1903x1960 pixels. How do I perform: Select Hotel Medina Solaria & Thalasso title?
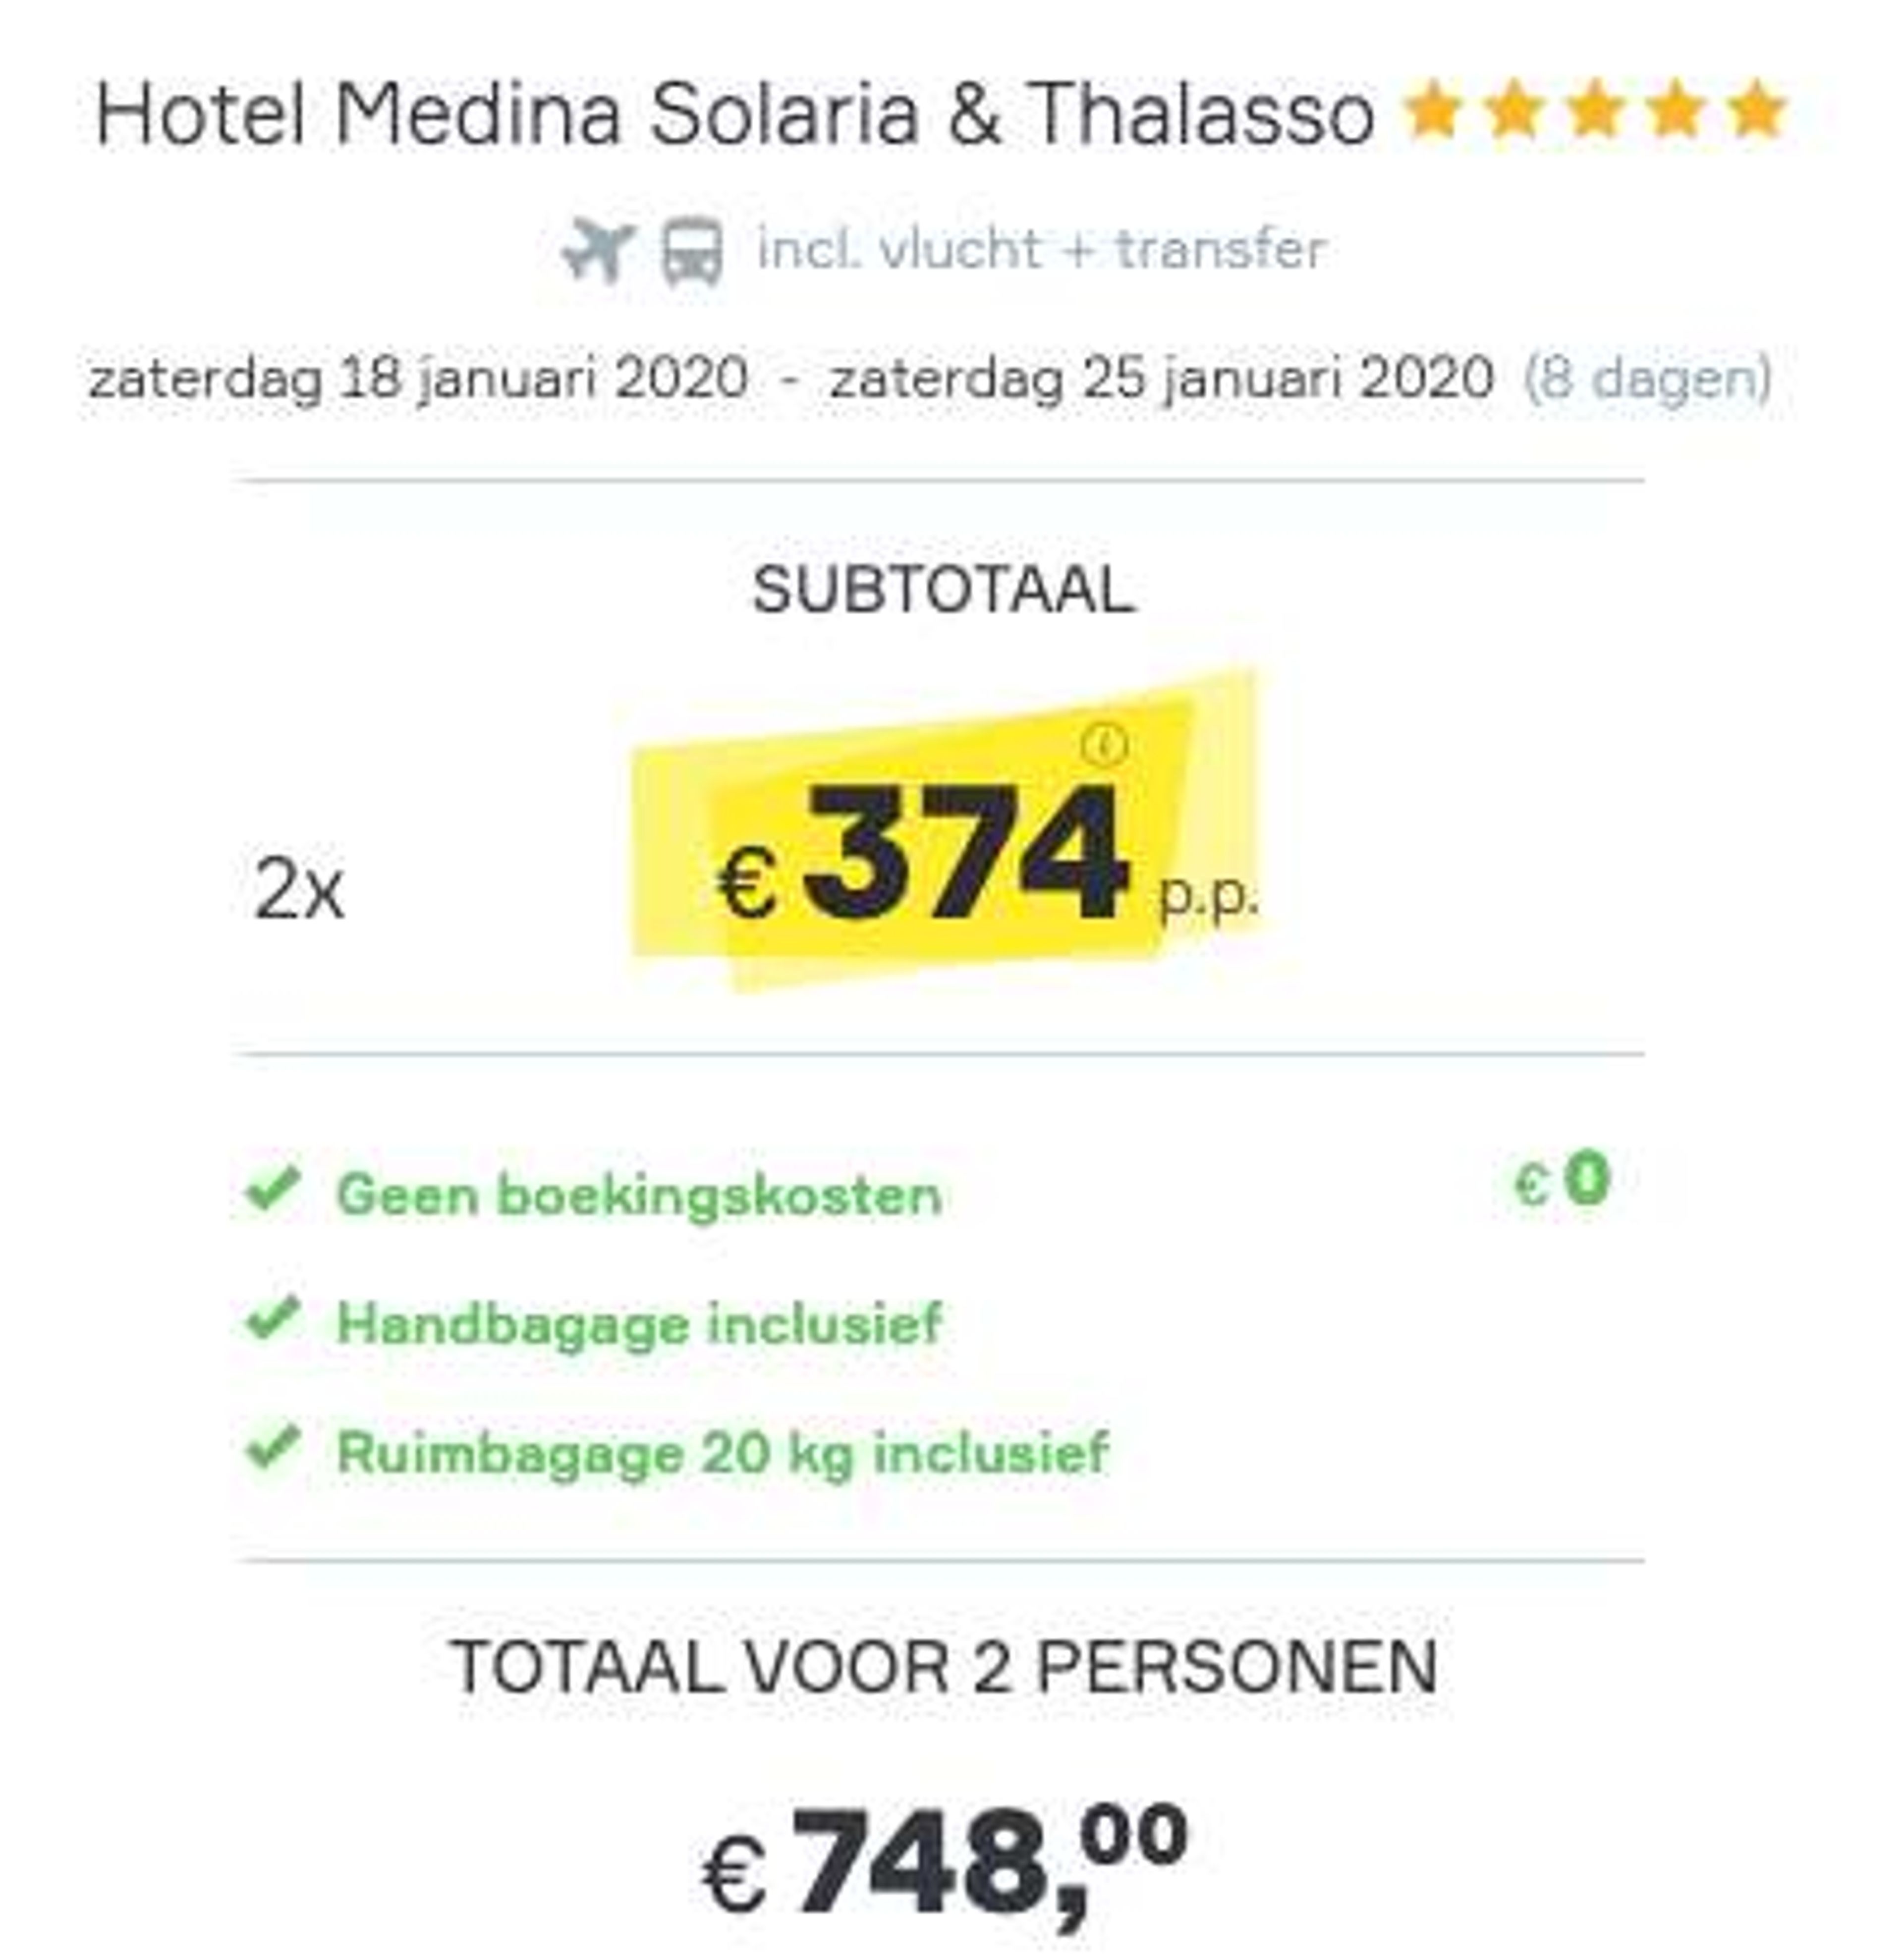tap(735, 113)
